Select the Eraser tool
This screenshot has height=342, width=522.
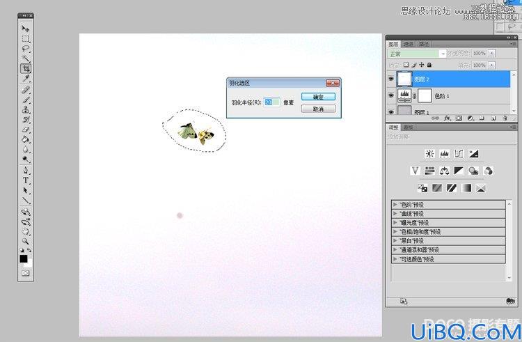26,130
